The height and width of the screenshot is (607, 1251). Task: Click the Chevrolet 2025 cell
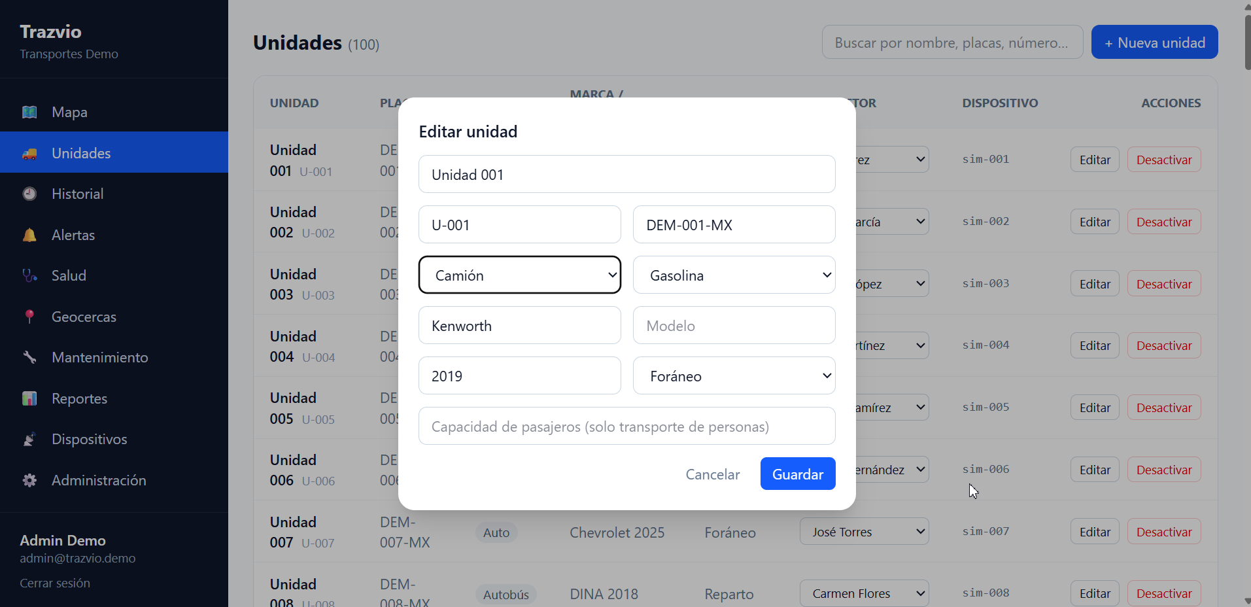tap(617, 532)
